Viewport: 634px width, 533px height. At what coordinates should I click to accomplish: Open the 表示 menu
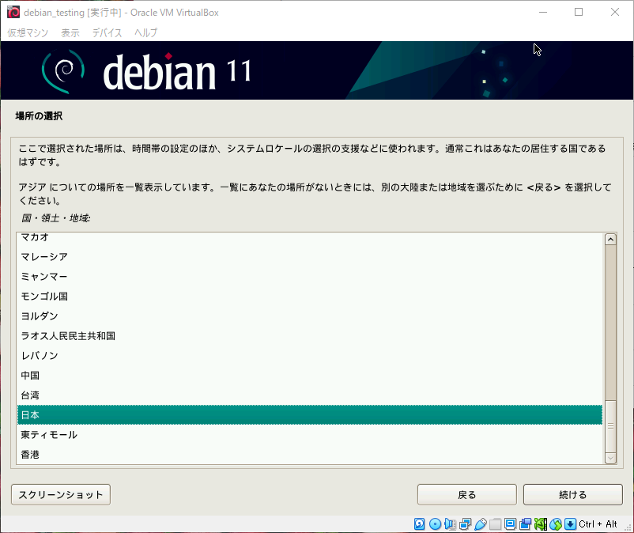tap(70, 32)
